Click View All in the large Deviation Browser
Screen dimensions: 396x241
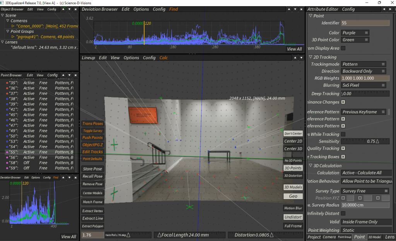point(294,49)
